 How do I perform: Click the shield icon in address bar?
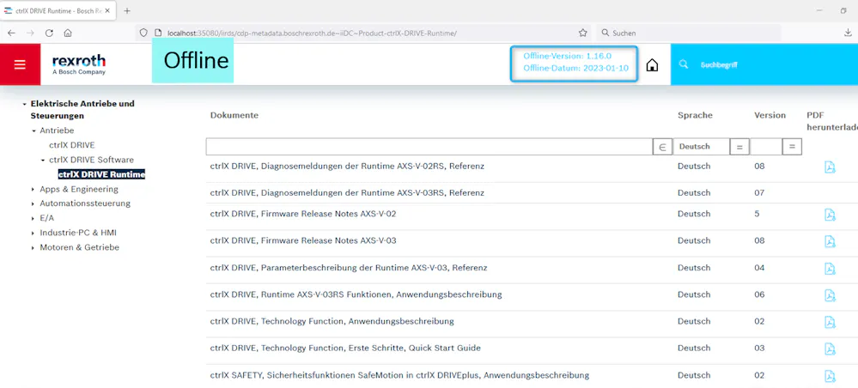point(143,33)
